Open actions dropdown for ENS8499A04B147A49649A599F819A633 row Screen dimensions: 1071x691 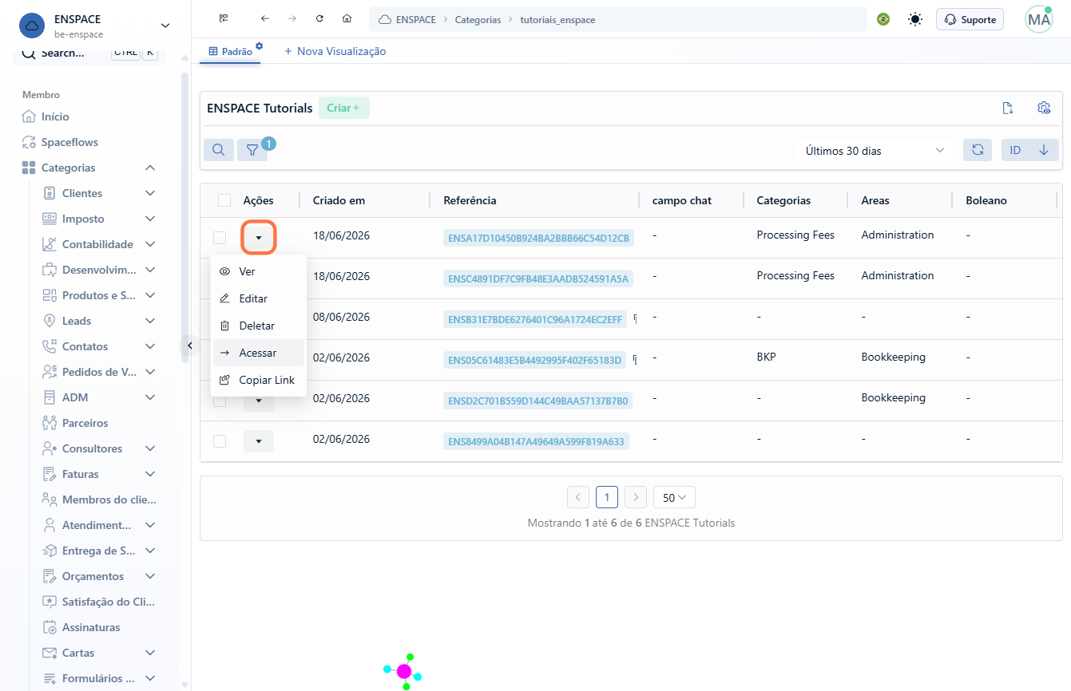(258, 441)
